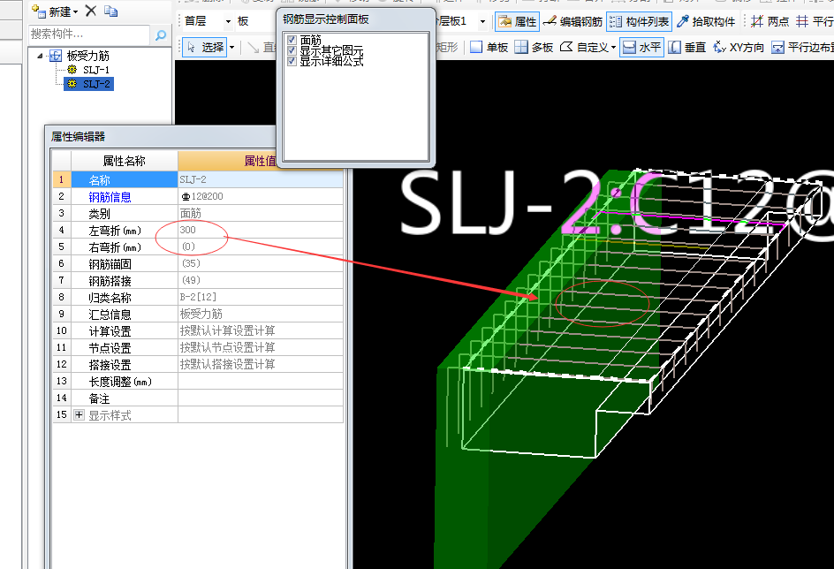Click the 属性编辑器 panel title
The height and width of the screenshot is (569, 834).
(78, 137)
